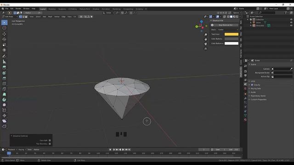Image resolution: width=294 pixels, height=165 pixels.
Task: Click the zoom magnifier viewport icon
Action: (x=206, y=35)
